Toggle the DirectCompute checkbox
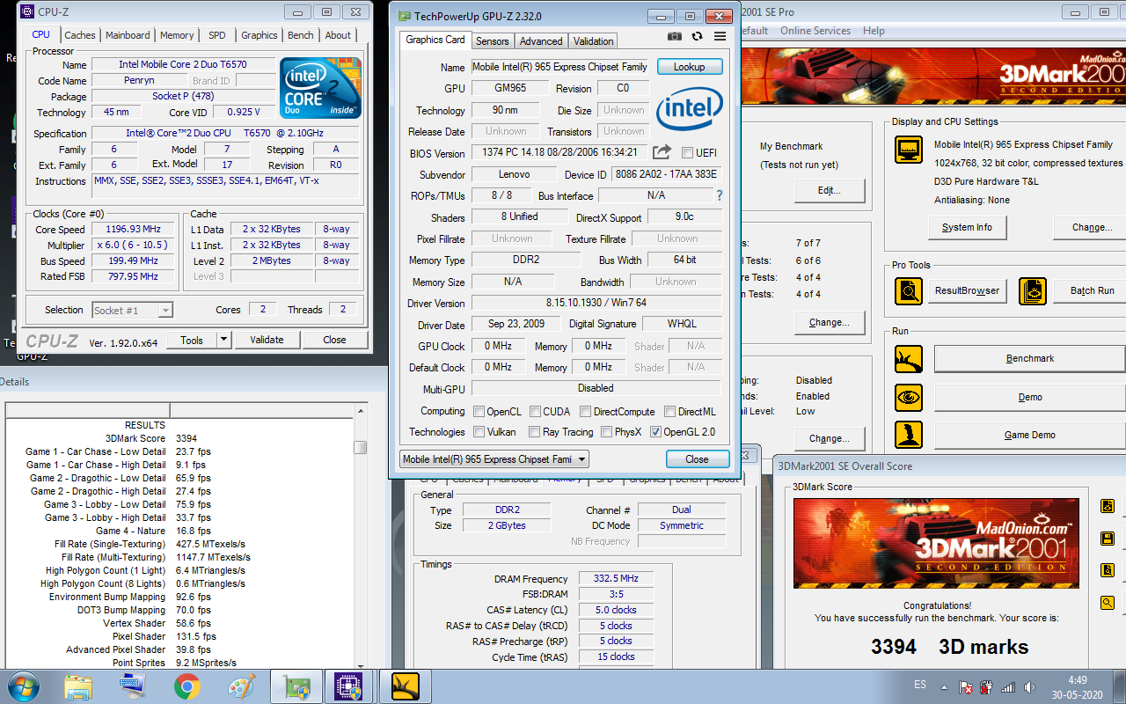This screenshot has height=704, width=1126. [584, 412]
